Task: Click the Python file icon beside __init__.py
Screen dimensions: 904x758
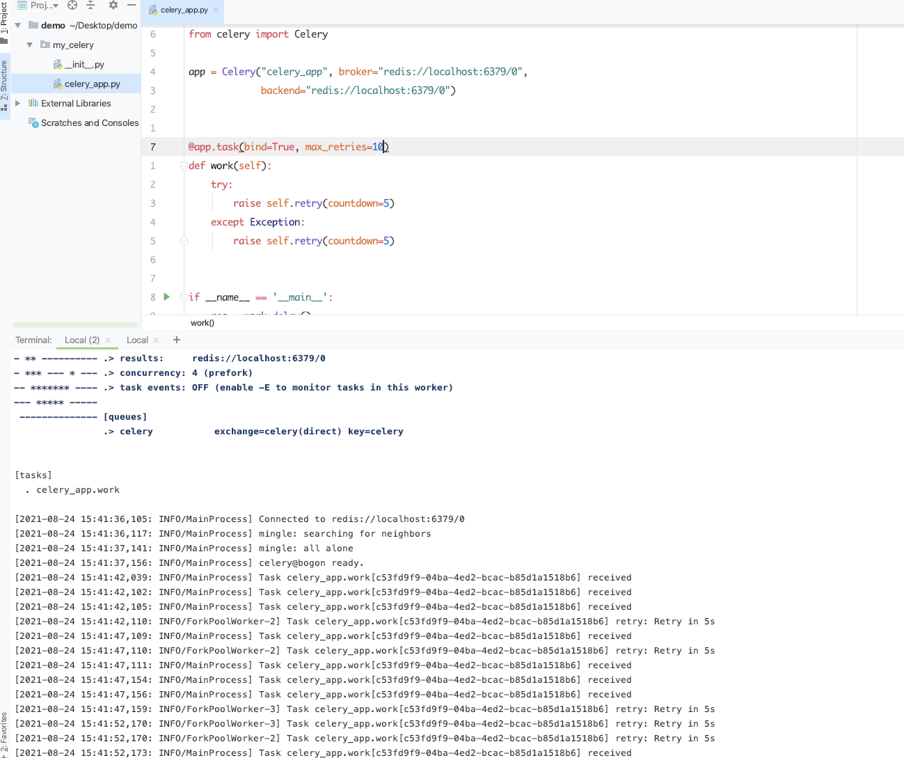Action: pos(58,64)
